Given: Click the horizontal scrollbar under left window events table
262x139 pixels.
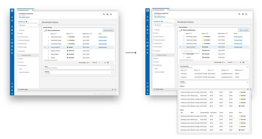Looking at the screenshot, I should click(x=51, y=60).
